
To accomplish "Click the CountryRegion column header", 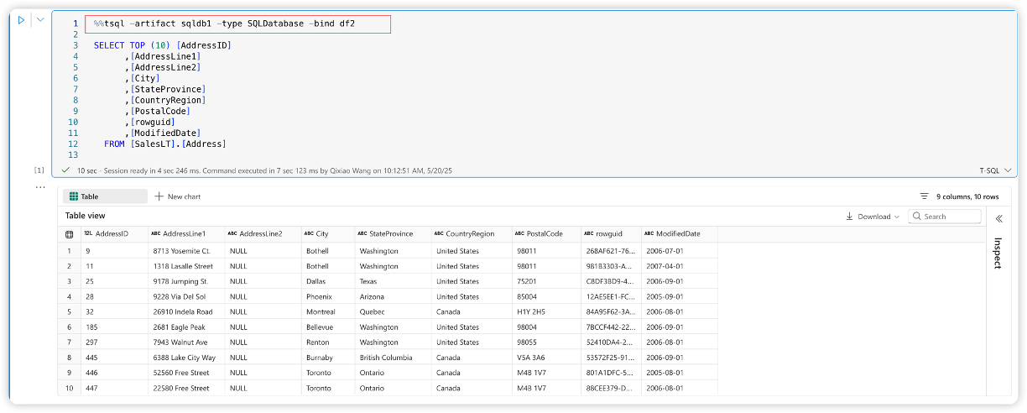I will tap(469, 234).
